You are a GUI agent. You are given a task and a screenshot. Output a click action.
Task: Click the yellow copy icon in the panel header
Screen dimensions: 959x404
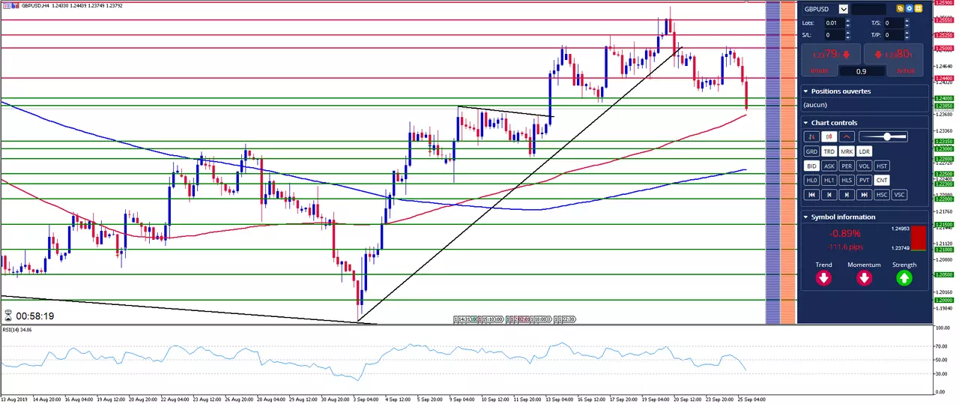(901, 9)
